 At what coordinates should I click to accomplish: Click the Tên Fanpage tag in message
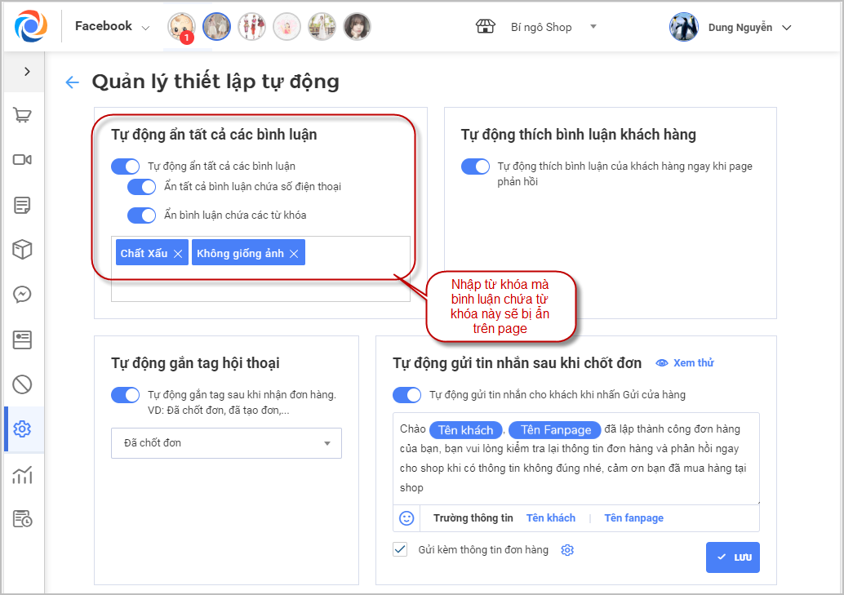point(555,429)
